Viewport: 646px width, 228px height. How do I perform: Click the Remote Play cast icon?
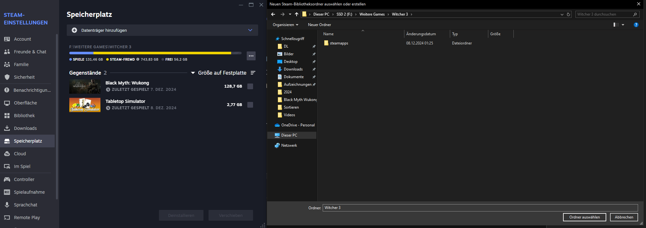[7, 218]
